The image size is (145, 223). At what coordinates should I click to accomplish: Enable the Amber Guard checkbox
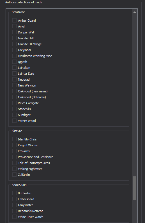pos(14,20)
